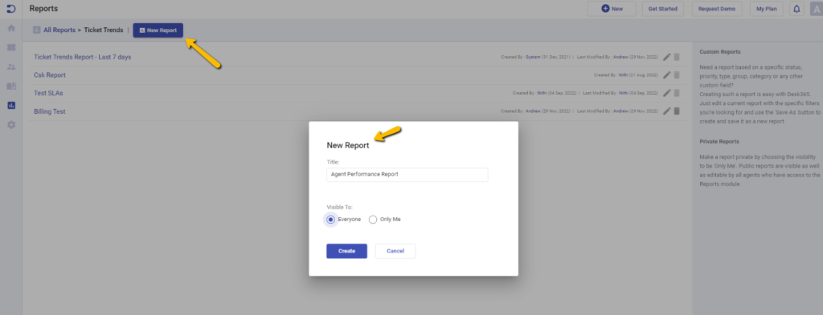Click the Private Reports heading
Viewport: 823px width, 315px height.
tap(720, 142)
